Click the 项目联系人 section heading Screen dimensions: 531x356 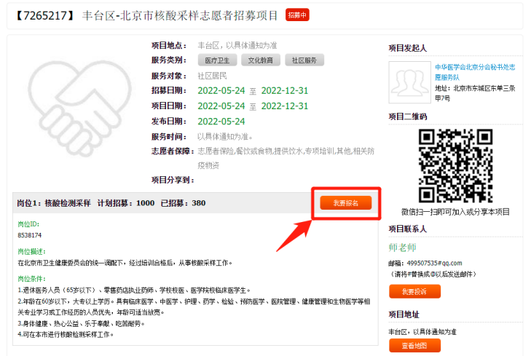coord(408,229)
